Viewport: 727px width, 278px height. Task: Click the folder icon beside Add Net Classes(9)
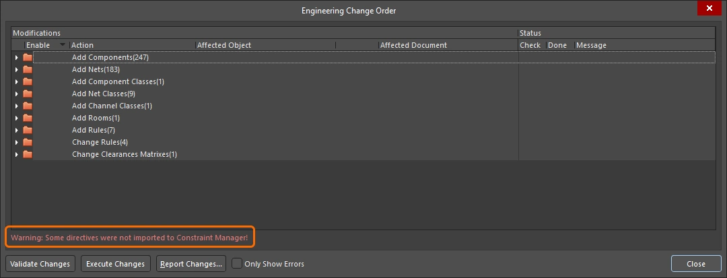coord(28,94)
